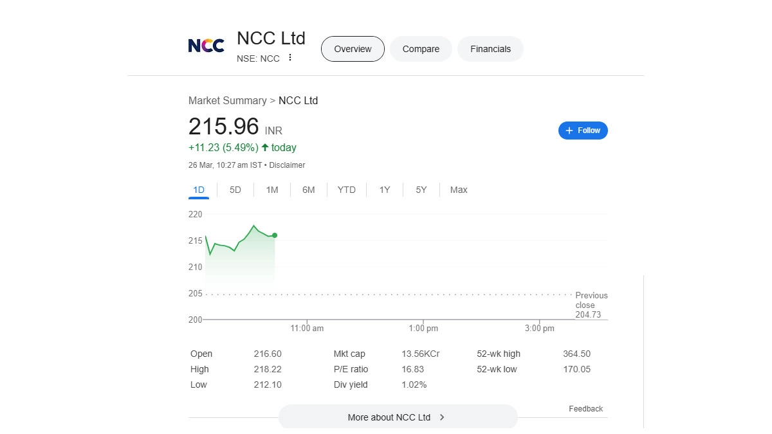Click Market Summary breadcrumb
This screenshot has height=434, width=772.
point(227,100)
